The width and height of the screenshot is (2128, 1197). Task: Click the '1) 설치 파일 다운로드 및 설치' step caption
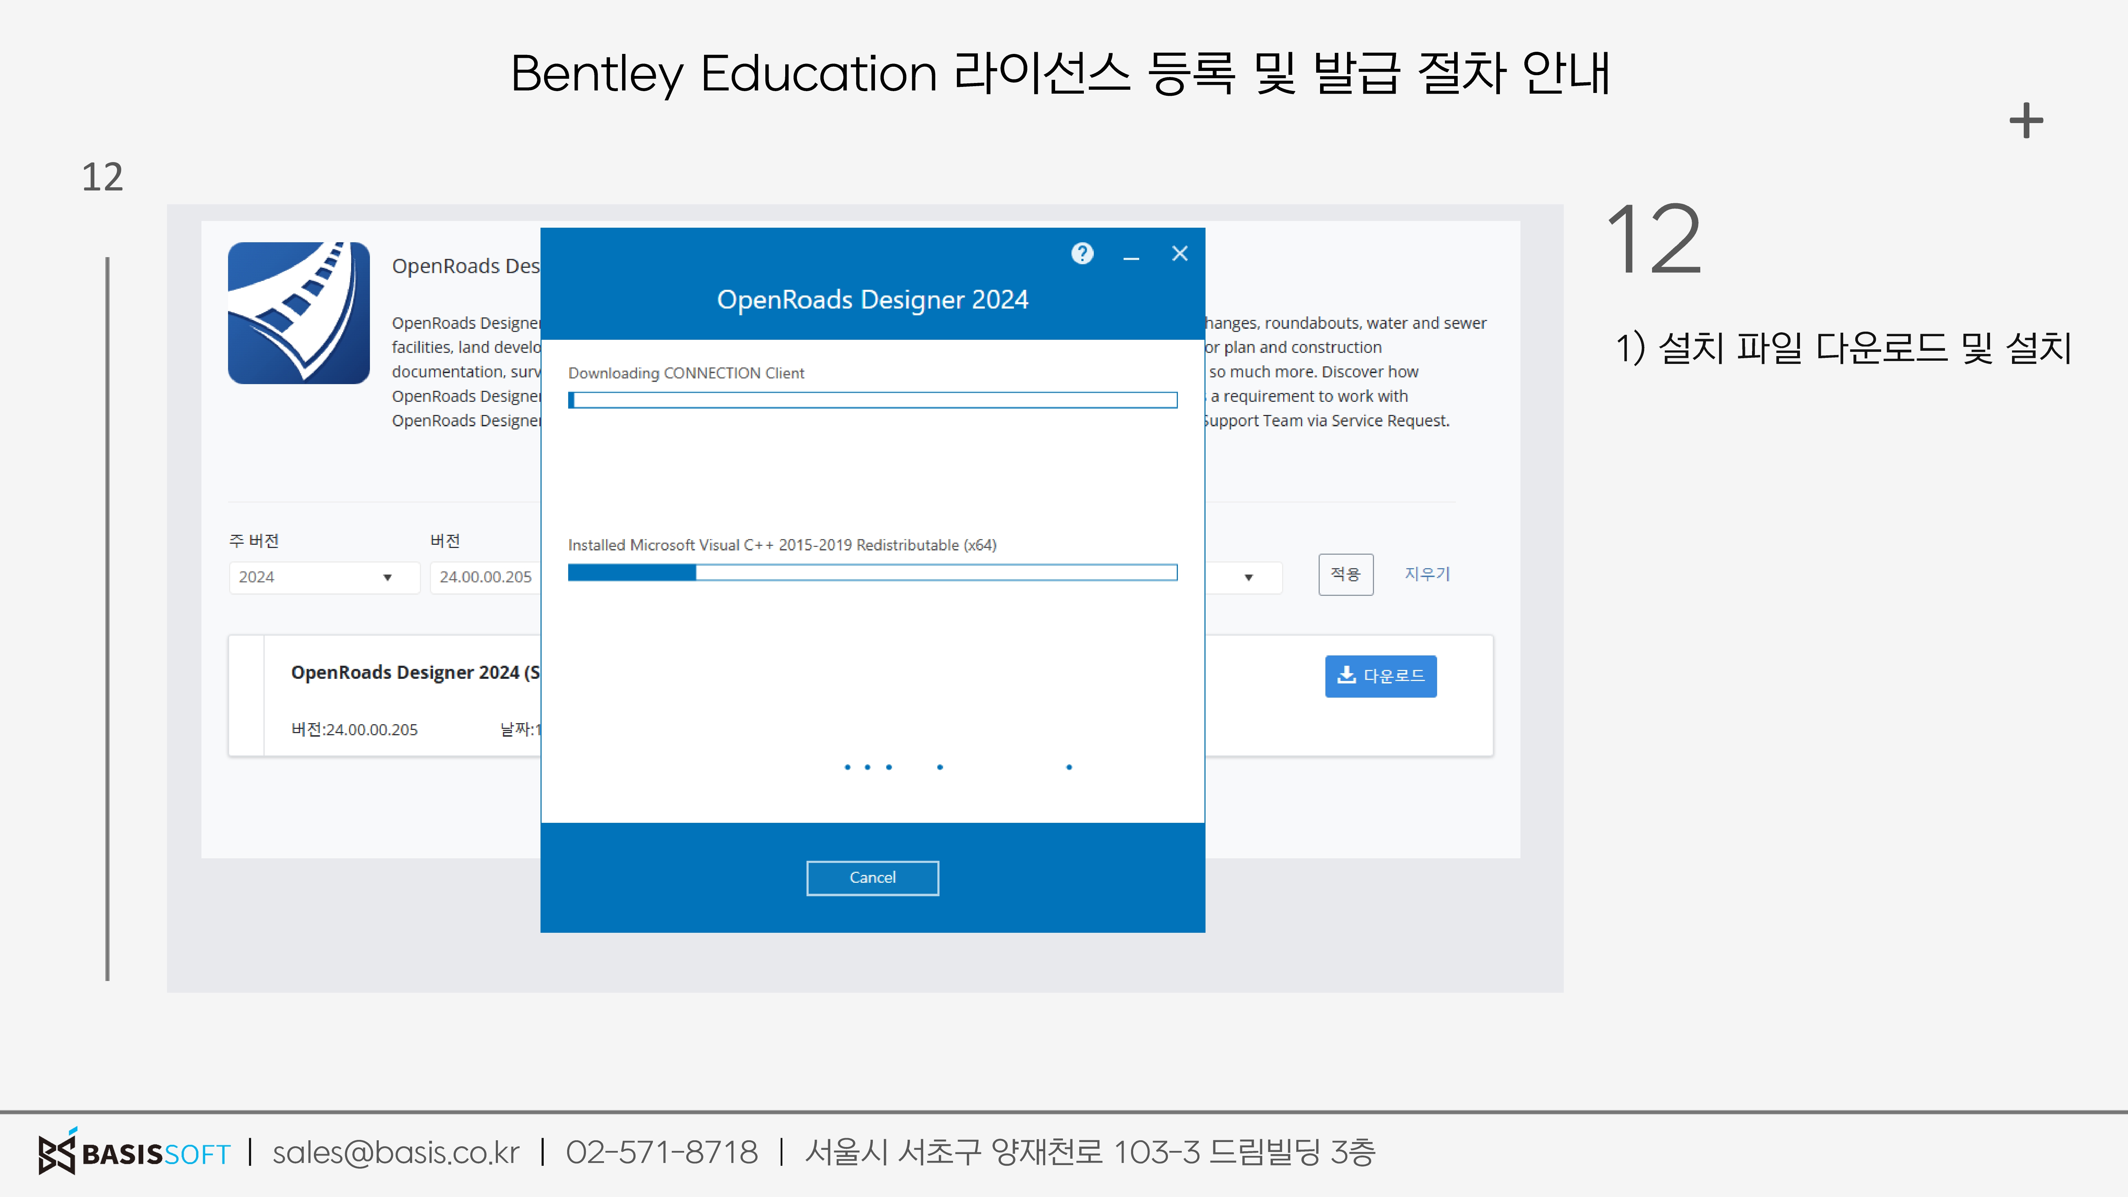[x=1844, y=348]
